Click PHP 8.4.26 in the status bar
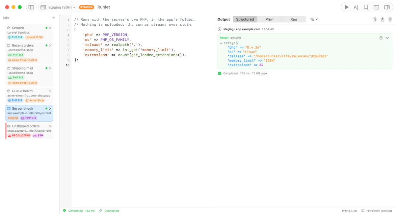This screenshot has width=395, height=214. coord(349,211)
